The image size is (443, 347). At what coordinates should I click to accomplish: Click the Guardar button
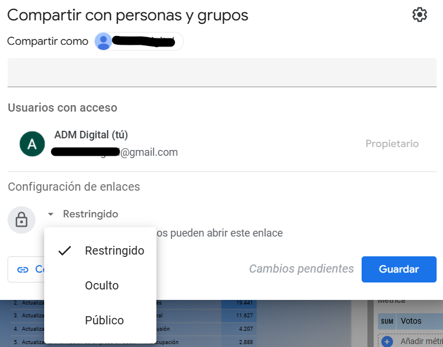point(399,269)
